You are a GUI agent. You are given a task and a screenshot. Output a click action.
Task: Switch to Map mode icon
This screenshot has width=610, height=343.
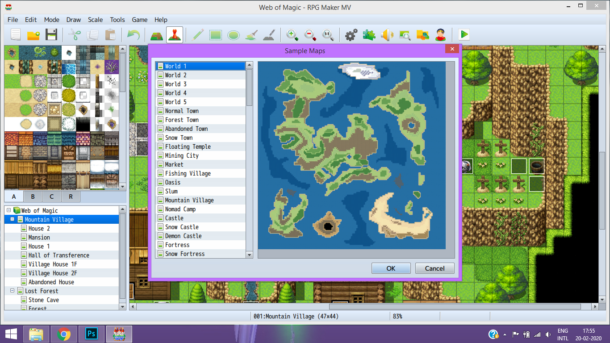[156, 34]
